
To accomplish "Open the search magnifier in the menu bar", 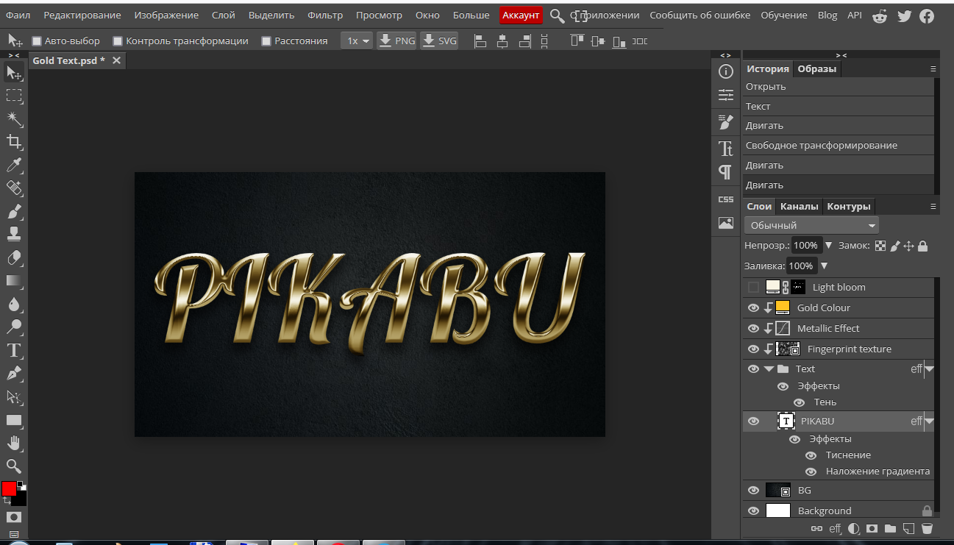I will [558, 15].
